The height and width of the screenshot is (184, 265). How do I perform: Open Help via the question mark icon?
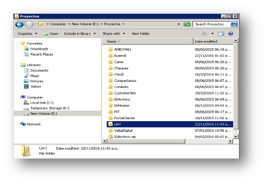click(231, 34)
